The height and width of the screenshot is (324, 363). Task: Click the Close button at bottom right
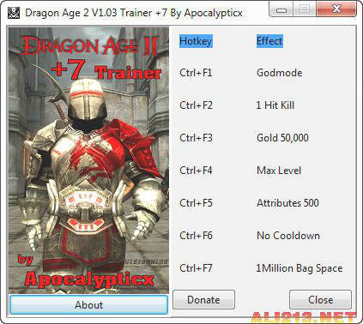(320, 300)
